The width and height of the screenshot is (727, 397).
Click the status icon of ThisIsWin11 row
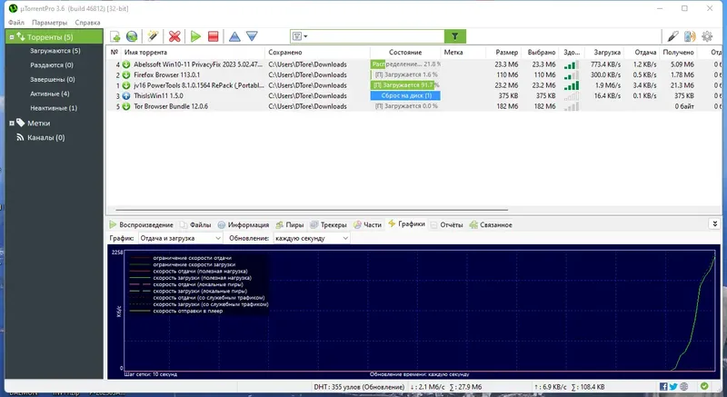tap(126, 96)
